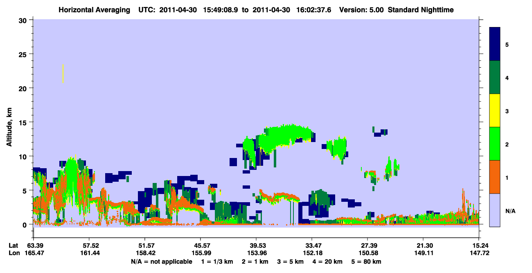Click longitude value 150.58

pos(367,253)
